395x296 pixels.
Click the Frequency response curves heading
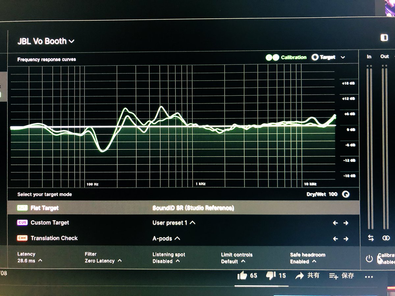coord(46,60)
